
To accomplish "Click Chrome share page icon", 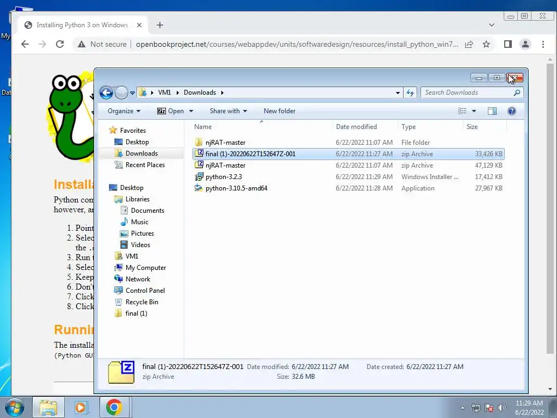I will [469, 44].
